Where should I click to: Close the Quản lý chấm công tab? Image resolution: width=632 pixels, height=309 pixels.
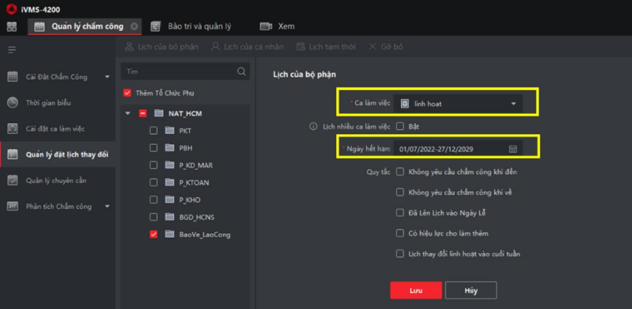point(134,27)
